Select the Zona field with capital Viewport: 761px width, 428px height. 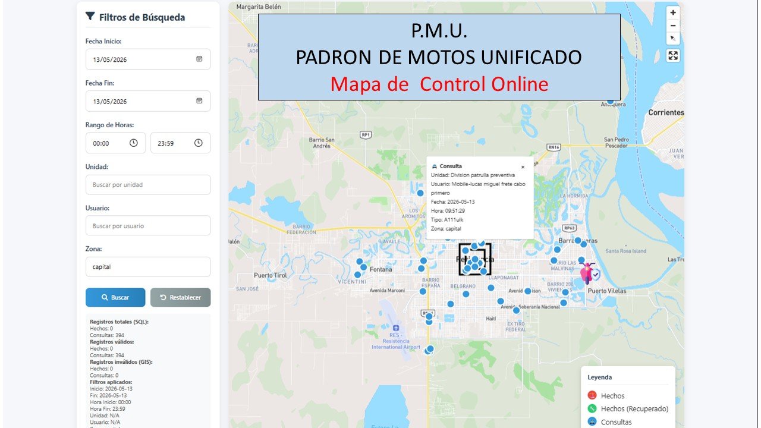148,267
